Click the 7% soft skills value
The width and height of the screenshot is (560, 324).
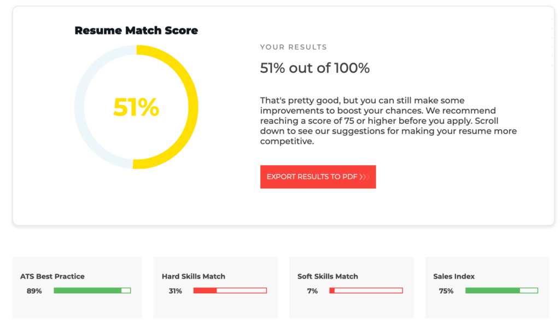click(x=312, y=291)
